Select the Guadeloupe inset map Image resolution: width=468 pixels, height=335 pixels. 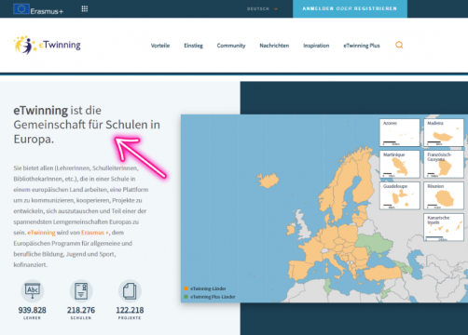click(400, 195)
